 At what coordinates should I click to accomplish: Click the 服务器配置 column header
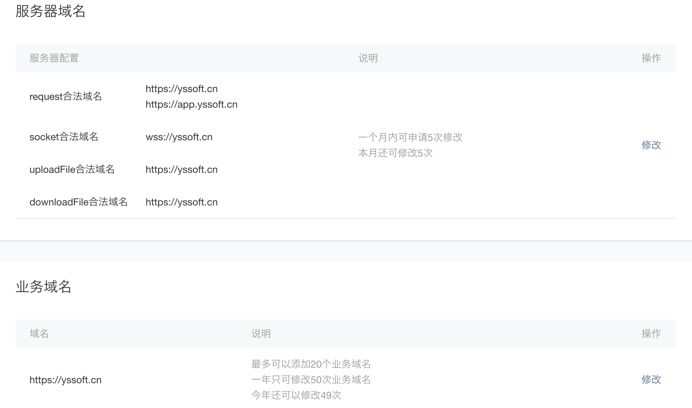point(54,58)
